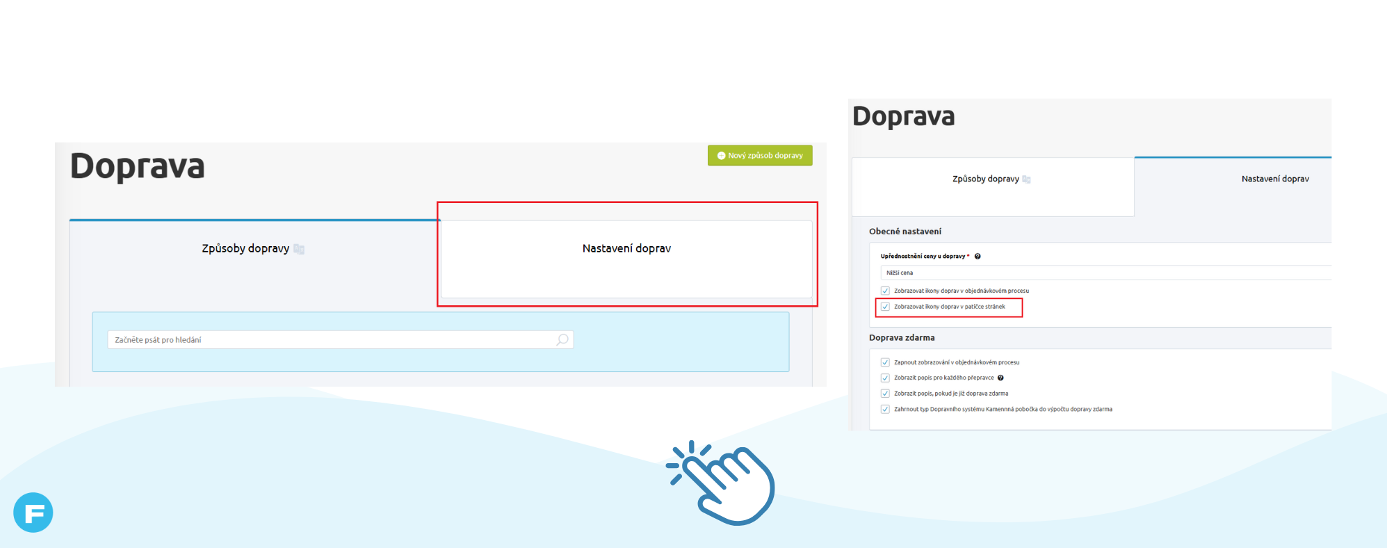
Task: Click icon beside 'Způsoby dopravy' above search box
Action: pyautogui.click(x=299, y=249)
